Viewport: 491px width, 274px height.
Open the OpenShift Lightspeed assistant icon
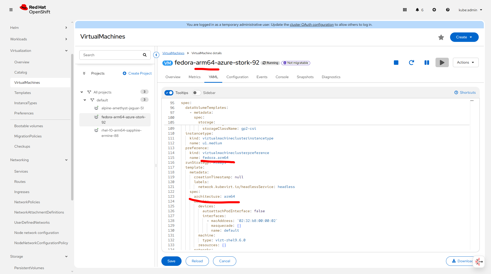[x=479, y=261]
